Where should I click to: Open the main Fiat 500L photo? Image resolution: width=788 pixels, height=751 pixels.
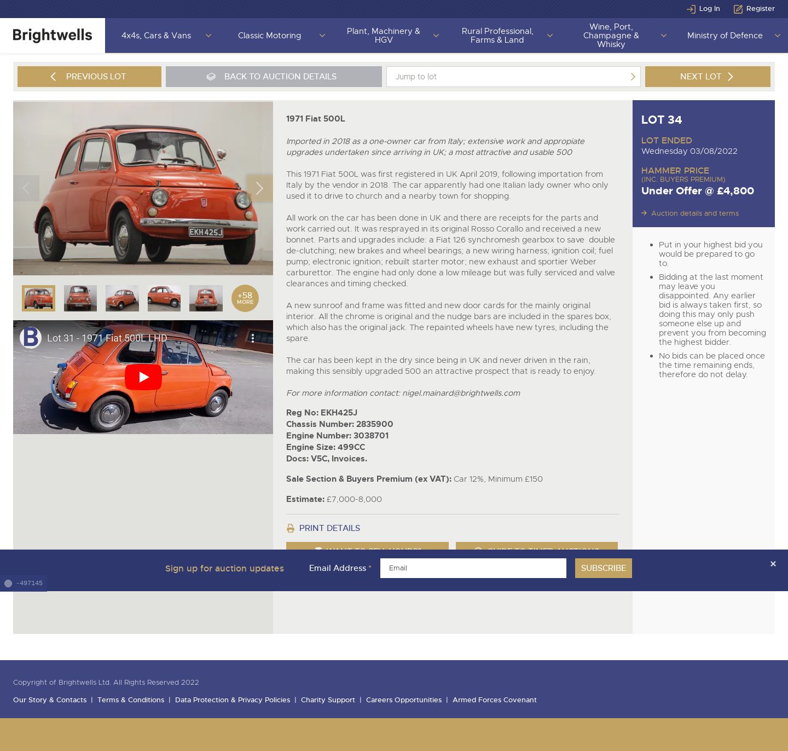click(143, 188)
